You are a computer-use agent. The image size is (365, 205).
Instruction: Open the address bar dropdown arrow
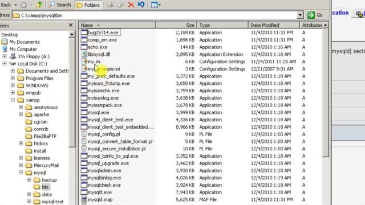point(300,15)
